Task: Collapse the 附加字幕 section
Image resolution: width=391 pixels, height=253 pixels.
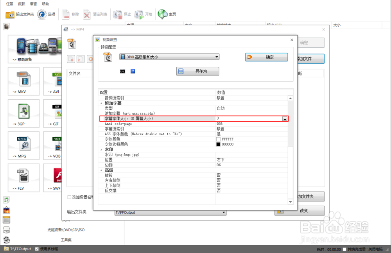Action: click(101, 103)
